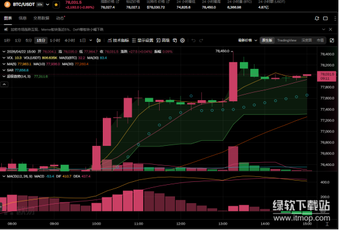Screen dimensions: 339x230
Task: Click the MACD DIF value 410.7
Action: click(67, 176)
